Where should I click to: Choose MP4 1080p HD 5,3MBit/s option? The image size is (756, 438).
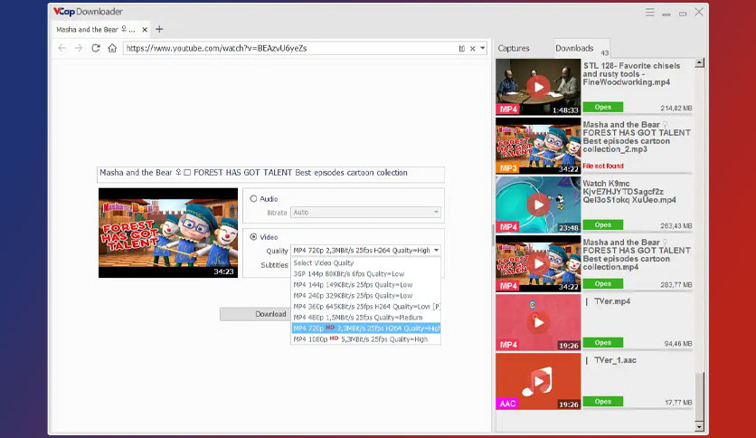(x=365, y=339)
